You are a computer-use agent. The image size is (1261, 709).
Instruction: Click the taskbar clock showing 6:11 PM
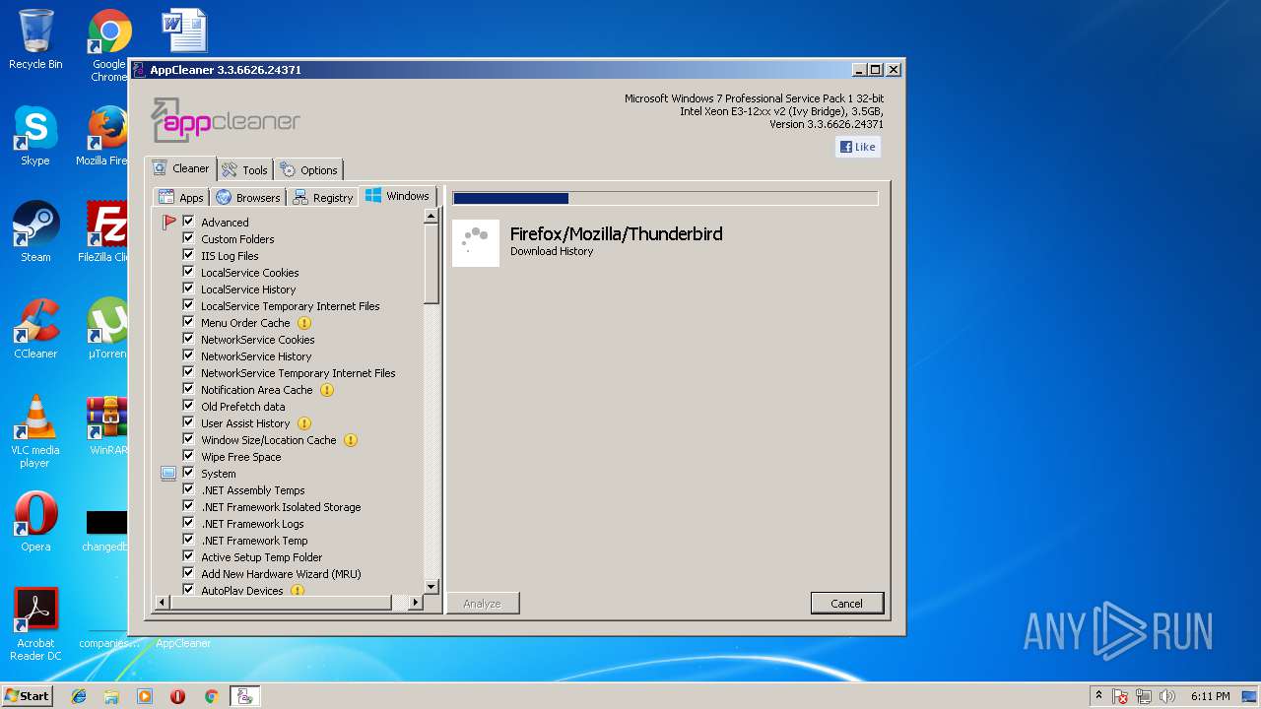point(1210,696)
